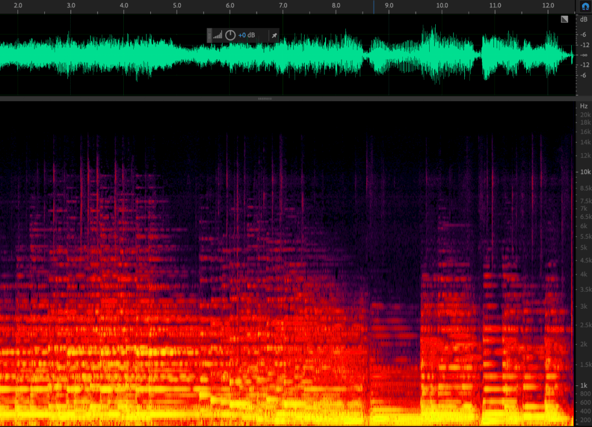Click the 10.0 mark on time ruler
This screenshot has height=427, width=592.
(x=442, y=5)
